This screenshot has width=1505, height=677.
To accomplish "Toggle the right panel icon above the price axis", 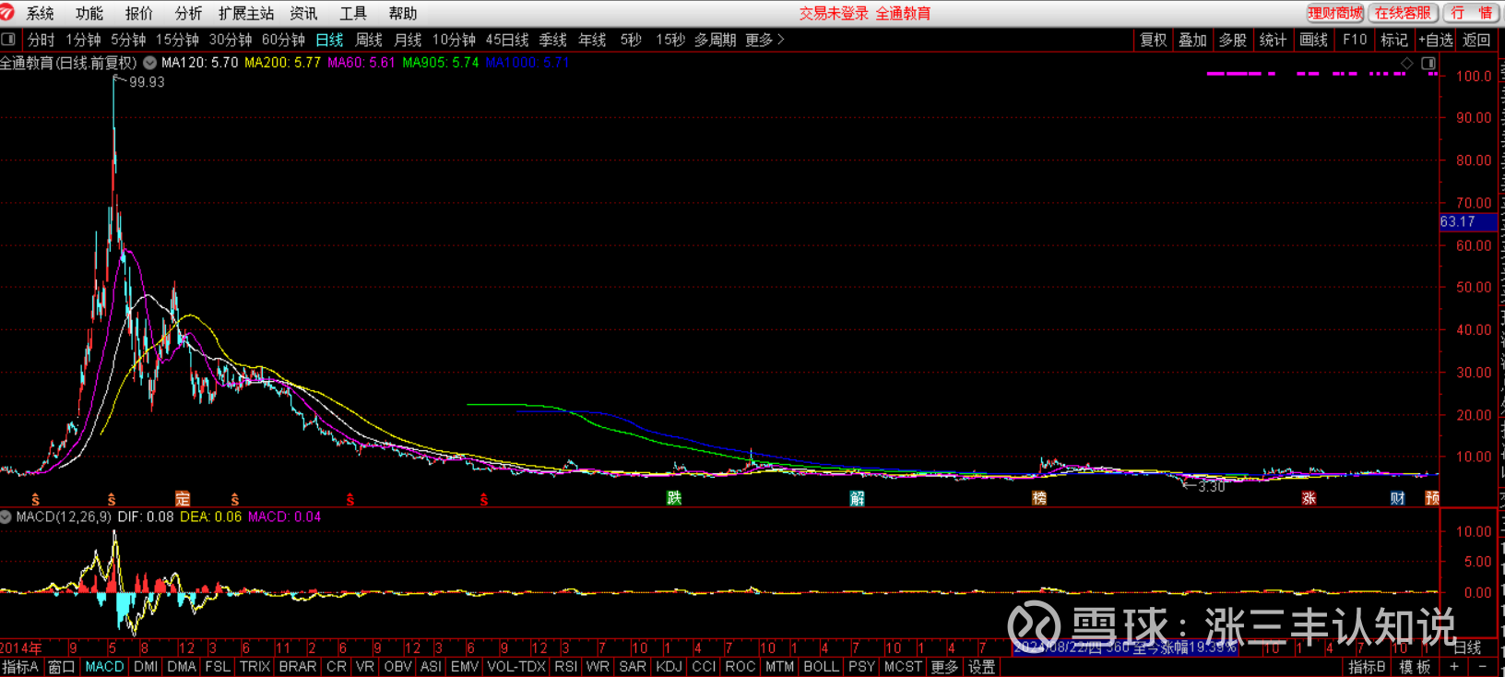I will coord(1428,64).
